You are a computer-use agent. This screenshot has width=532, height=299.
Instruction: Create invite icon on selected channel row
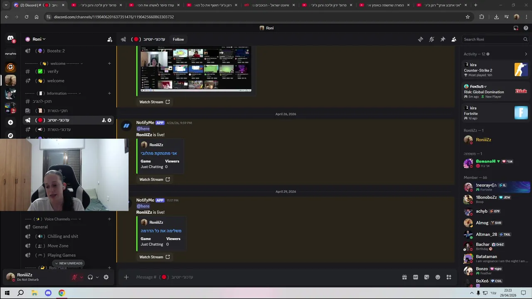coord(103,120)
